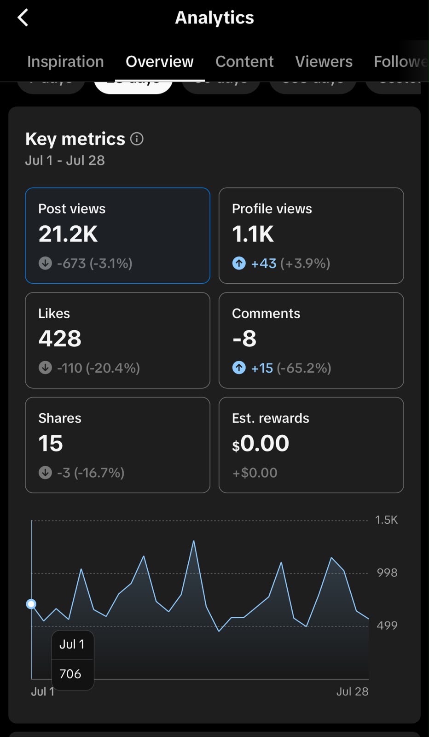The height and width of the screenshot is (737, 429).
Task: Tap the Likes decrease arrow icon
Action: point(45,368)
